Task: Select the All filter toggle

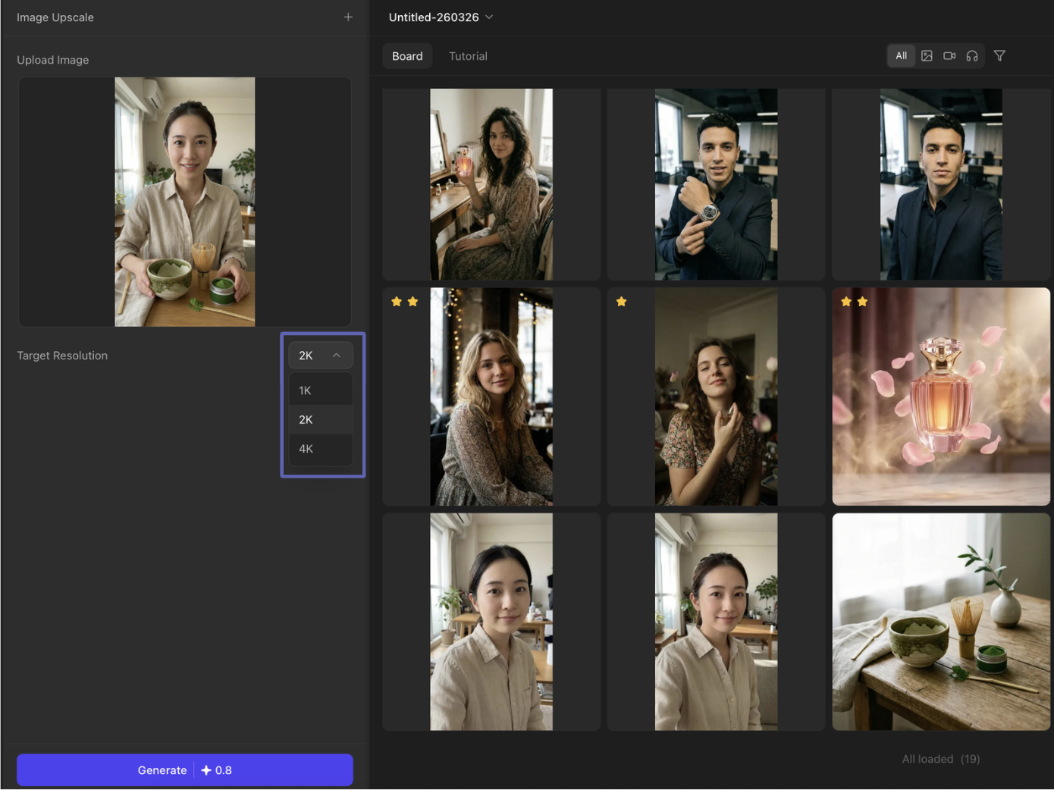Action: [901, 56]
